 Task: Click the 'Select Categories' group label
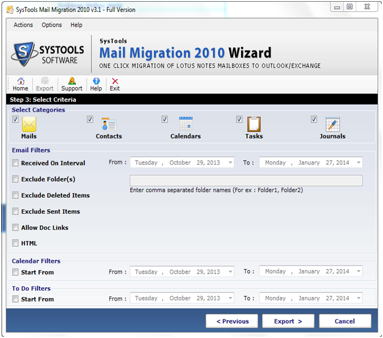pos(38,110)
